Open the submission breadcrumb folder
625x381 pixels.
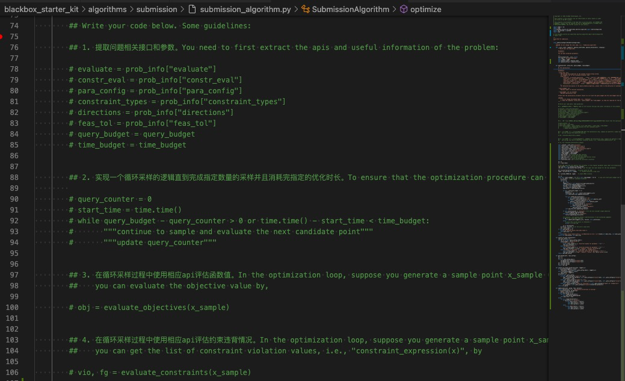coord(157,10)
